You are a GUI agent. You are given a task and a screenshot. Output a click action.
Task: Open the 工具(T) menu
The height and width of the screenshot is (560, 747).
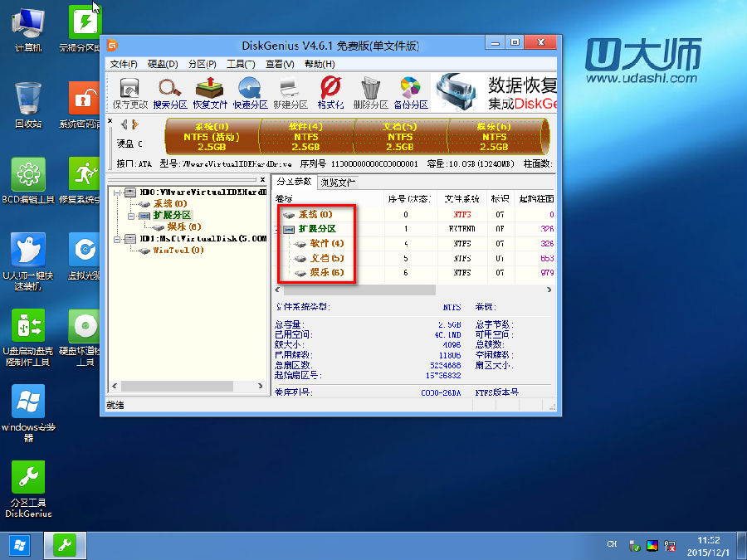(241, 64)
